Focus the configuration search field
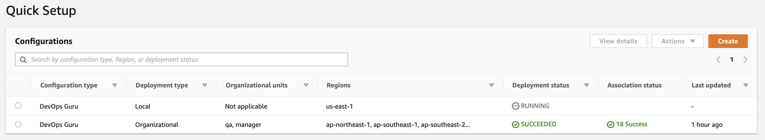Image resolution: width=765 pixels, height=140 pixels. click(187, 60)
